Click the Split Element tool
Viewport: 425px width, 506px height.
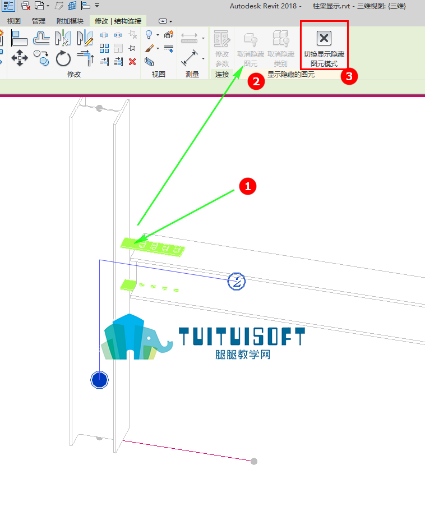click(104, 35)
